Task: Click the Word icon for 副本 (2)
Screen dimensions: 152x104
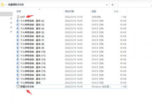Action: coord(18,21)
